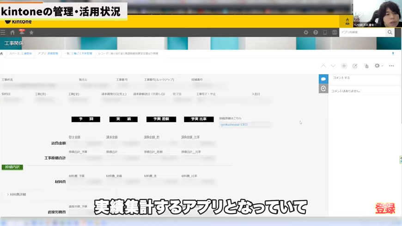This screenshot has height=226, width=402.
Task: Add a new record with plus button
Action: (344, 66)
